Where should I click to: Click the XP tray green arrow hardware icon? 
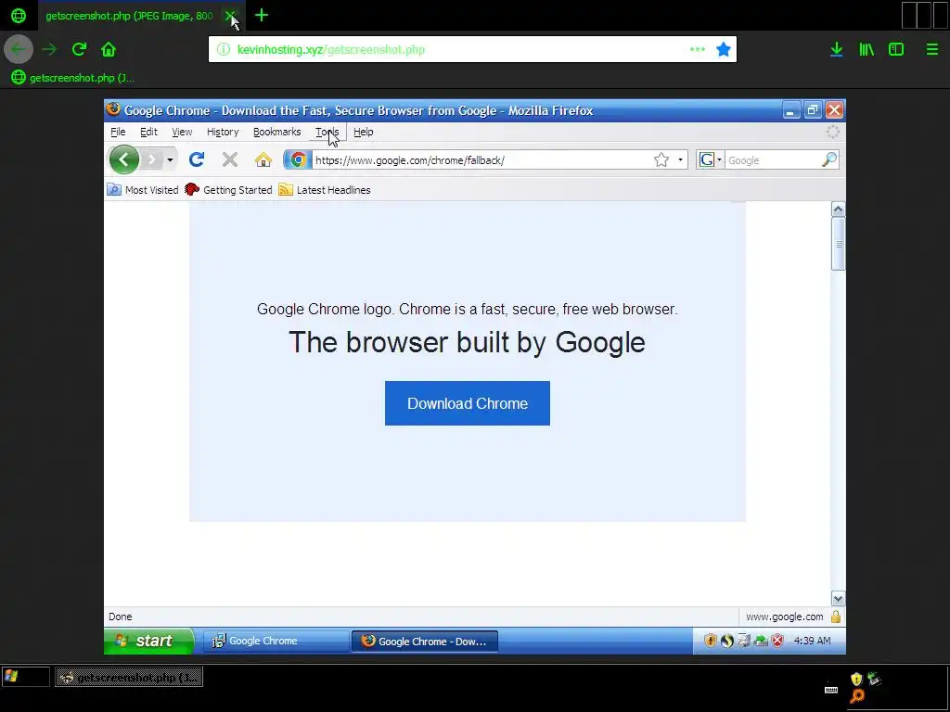click(761, 641)
